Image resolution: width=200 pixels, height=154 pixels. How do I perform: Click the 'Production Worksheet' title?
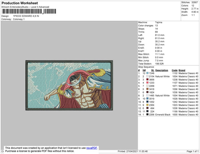tap(20, 3)
